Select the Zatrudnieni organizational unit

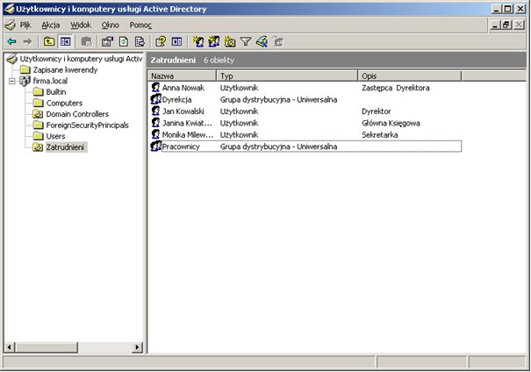[x=66, y=147]
